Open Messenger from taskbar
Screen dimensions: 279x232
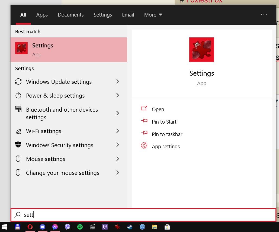(55, 227)
